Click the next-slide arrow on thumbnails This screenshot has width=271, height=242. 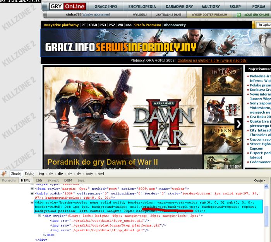pyautogui.click(x=239, y=124)
